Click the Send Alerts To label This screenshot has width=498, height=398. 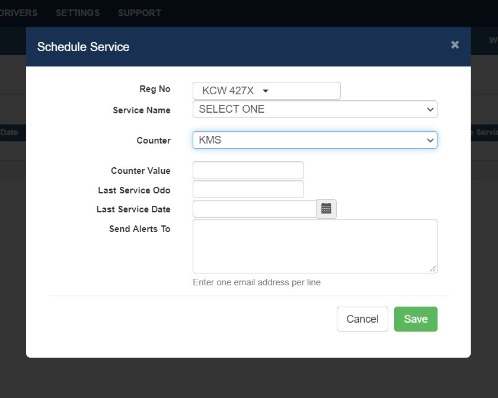point(140,229)
